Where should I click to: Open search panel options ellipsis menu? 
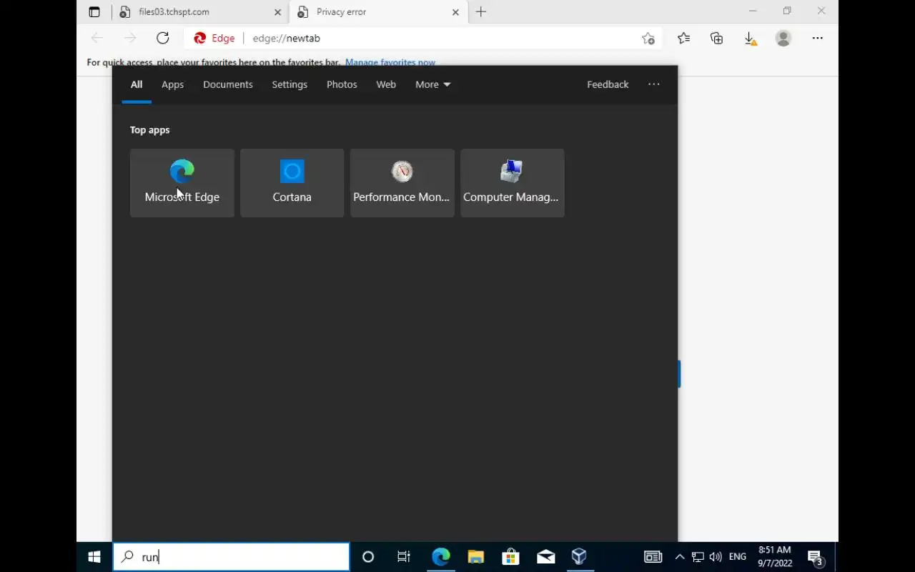(x=654, y=84)
